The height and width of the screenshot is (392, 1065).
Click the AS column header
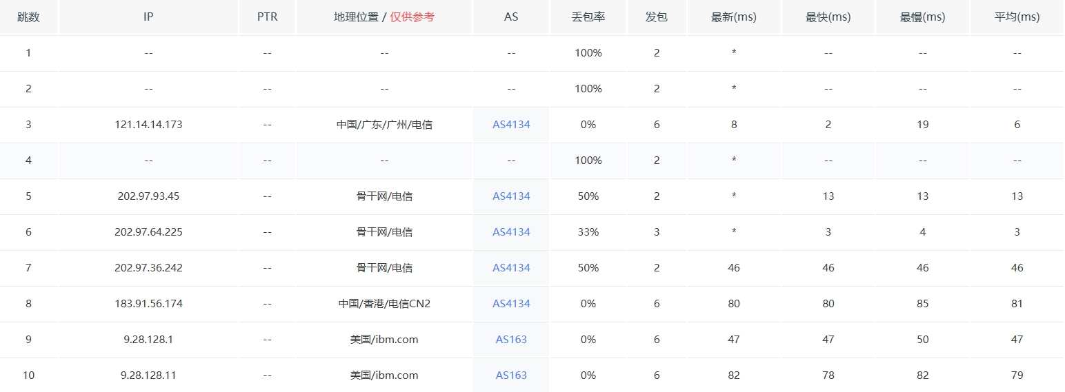pos(511,17)
